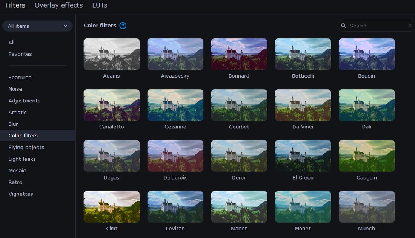Select the Gauguin filter thumbnail

click(367, 156)
